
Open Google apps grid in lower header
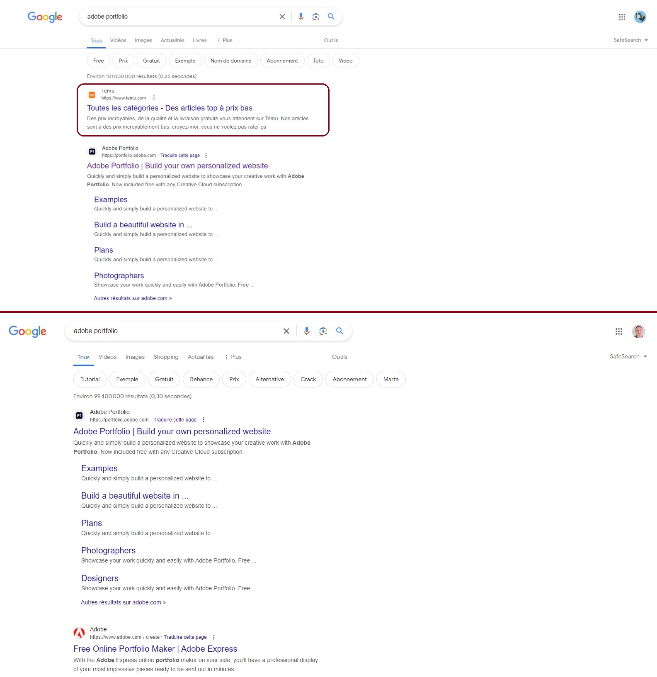[x=619, y=331]
